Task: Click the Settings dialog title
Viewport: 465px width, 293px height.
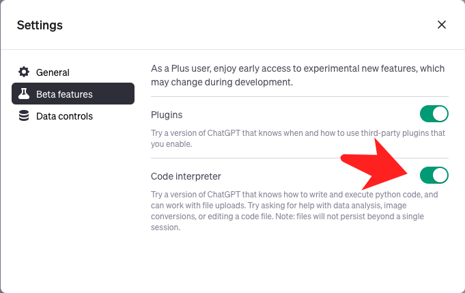Action: coord(40,25)
